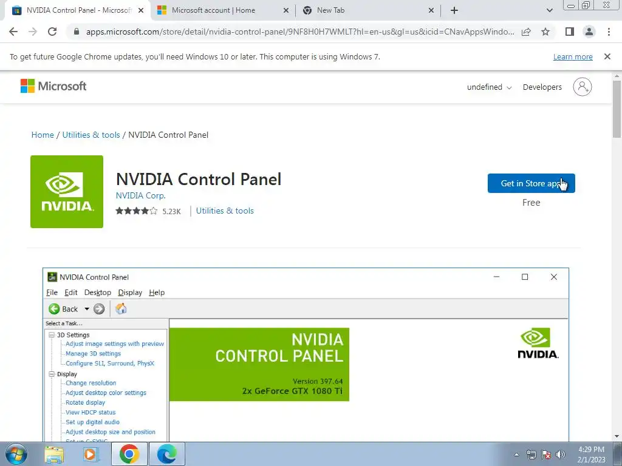Click the green Back arrow icon
The width and height of the screenshot is (622, 466).
54,309
